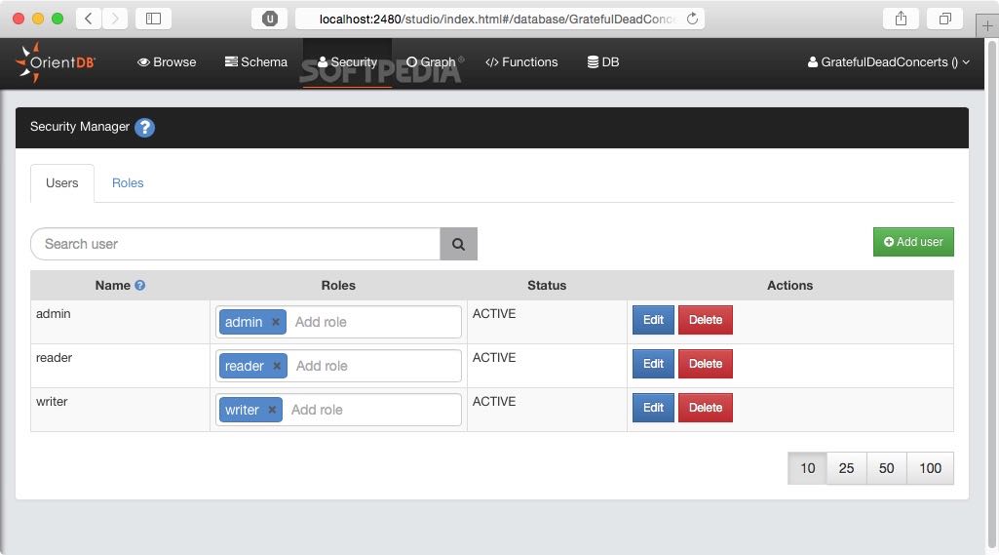
Task: Open the Schema section
Action: pos(256,61)
